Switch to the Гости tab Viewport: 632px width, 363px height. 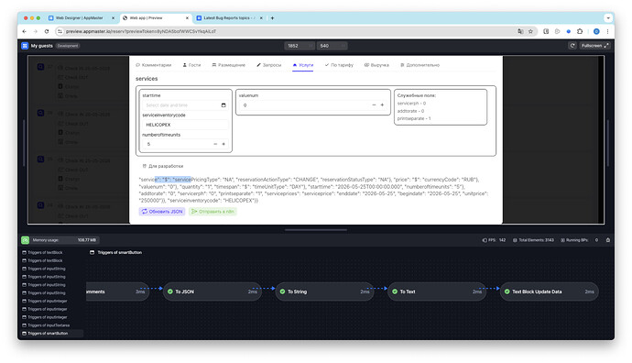(191, 65)
